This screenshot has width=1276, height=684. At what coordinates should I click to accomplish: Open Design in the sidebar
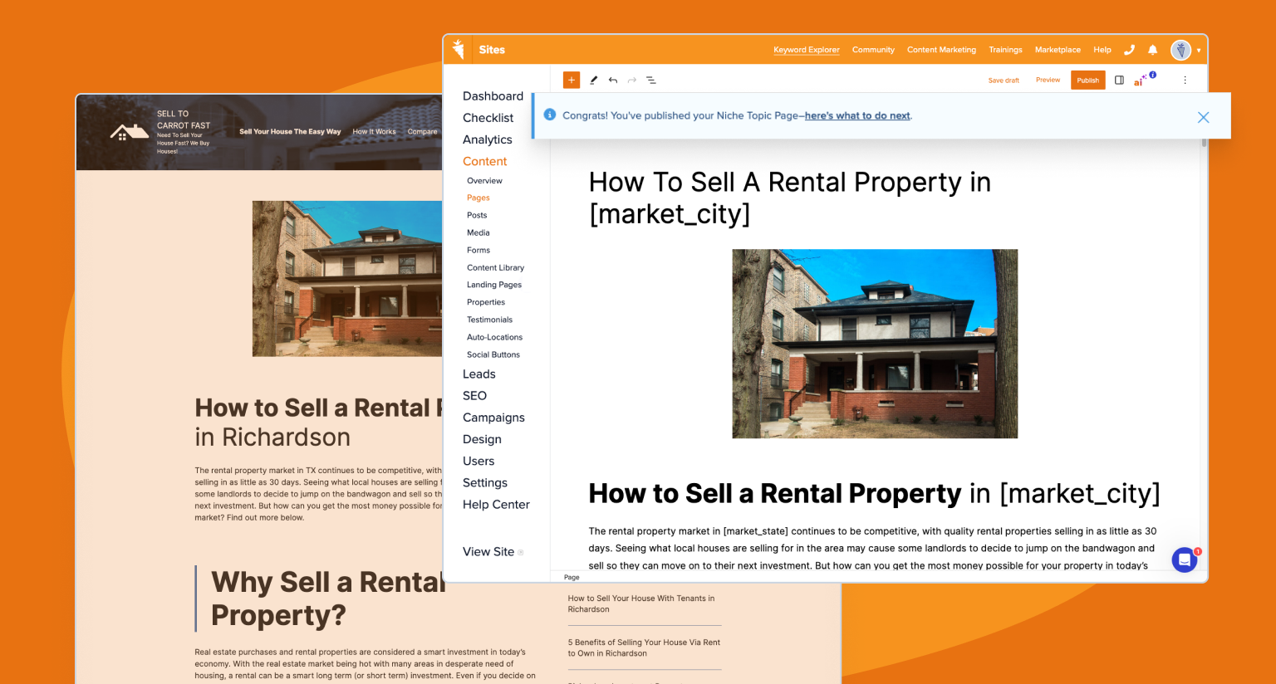[482, 439]
